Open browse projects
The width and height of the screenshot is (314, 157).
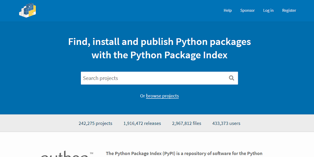(162, 96)
